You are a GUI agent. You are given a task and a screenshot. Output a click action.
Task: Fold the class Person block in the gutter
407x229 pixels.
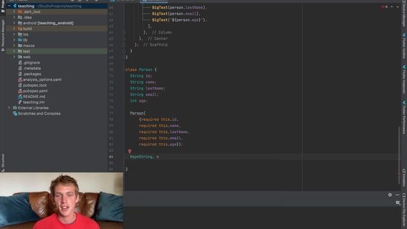coord(124,69)
